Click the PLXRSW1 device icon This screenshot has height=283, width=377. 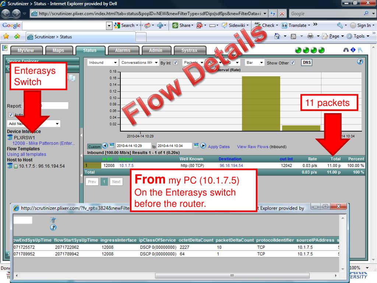[10, 137]
